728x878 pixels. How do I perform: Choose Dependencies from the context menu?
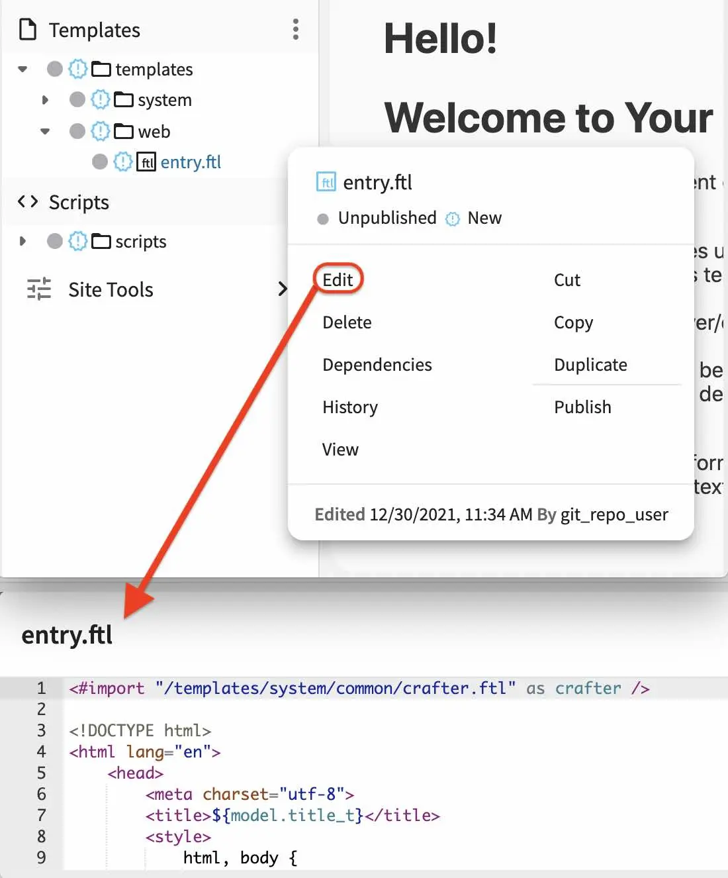tap(377, 364)
